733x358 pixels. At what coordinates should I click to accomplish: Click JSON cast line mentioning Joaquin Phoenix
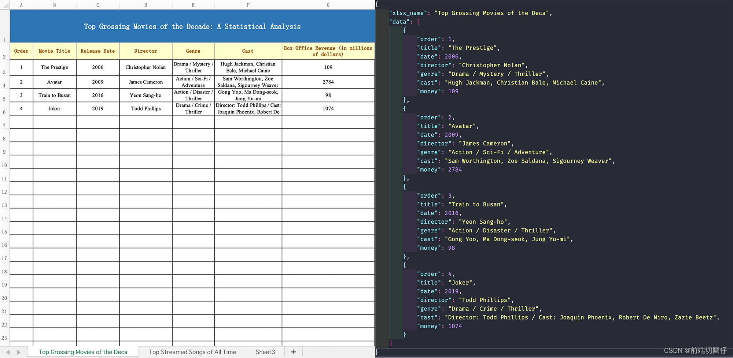(x=568, y=318)
